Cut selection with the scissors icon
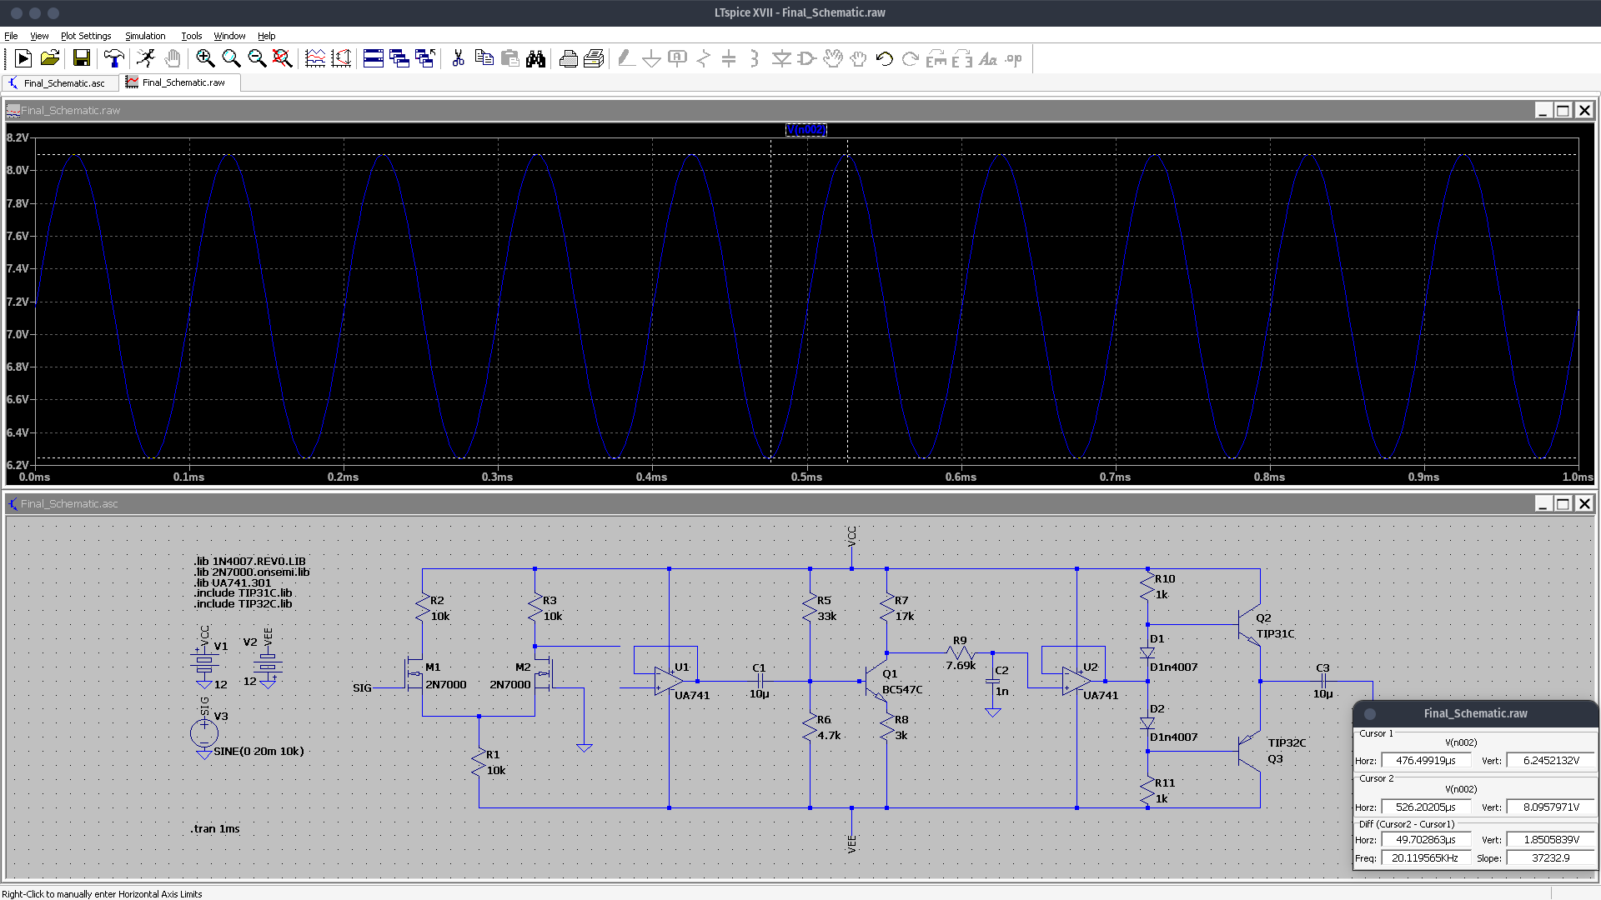Screen dimensions: 1601x900 tap(458, 58)
